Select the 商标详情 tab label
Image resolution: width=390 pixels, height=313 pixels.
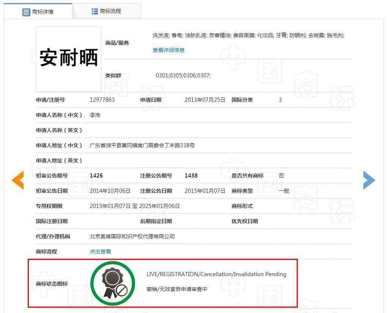point(42,12)
